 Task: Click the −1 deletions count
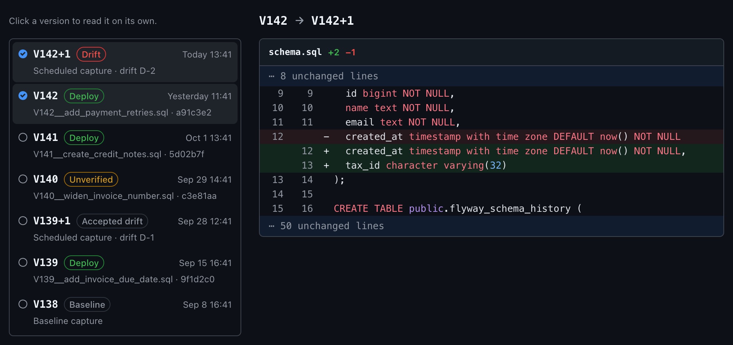(351, 53)
